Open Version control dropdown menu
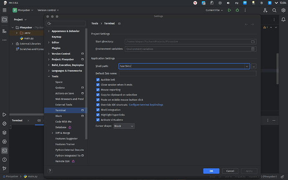The height and width of the screenshot is (180, 288). click(x=48, y=10)
